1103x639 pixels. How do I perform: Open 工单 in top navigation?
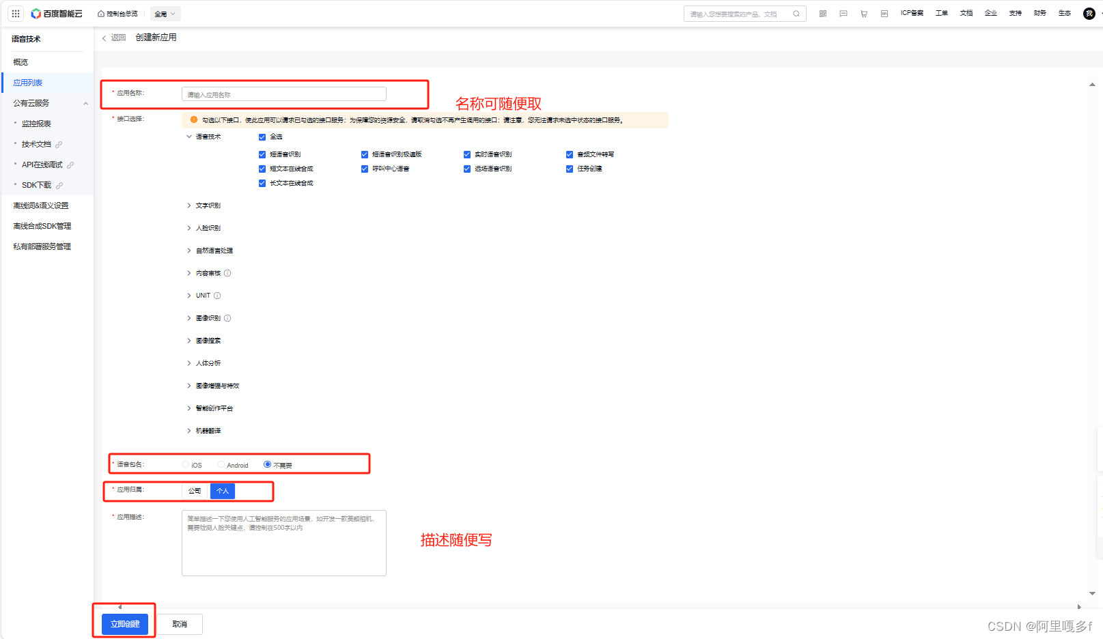pos(942,13)
